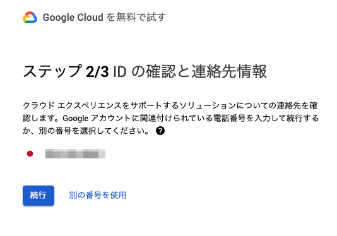Image resolution: width=337 pixels, height=236 pixels.
Task: Open the help question mark icon
Action: click(x=160, y=131)
